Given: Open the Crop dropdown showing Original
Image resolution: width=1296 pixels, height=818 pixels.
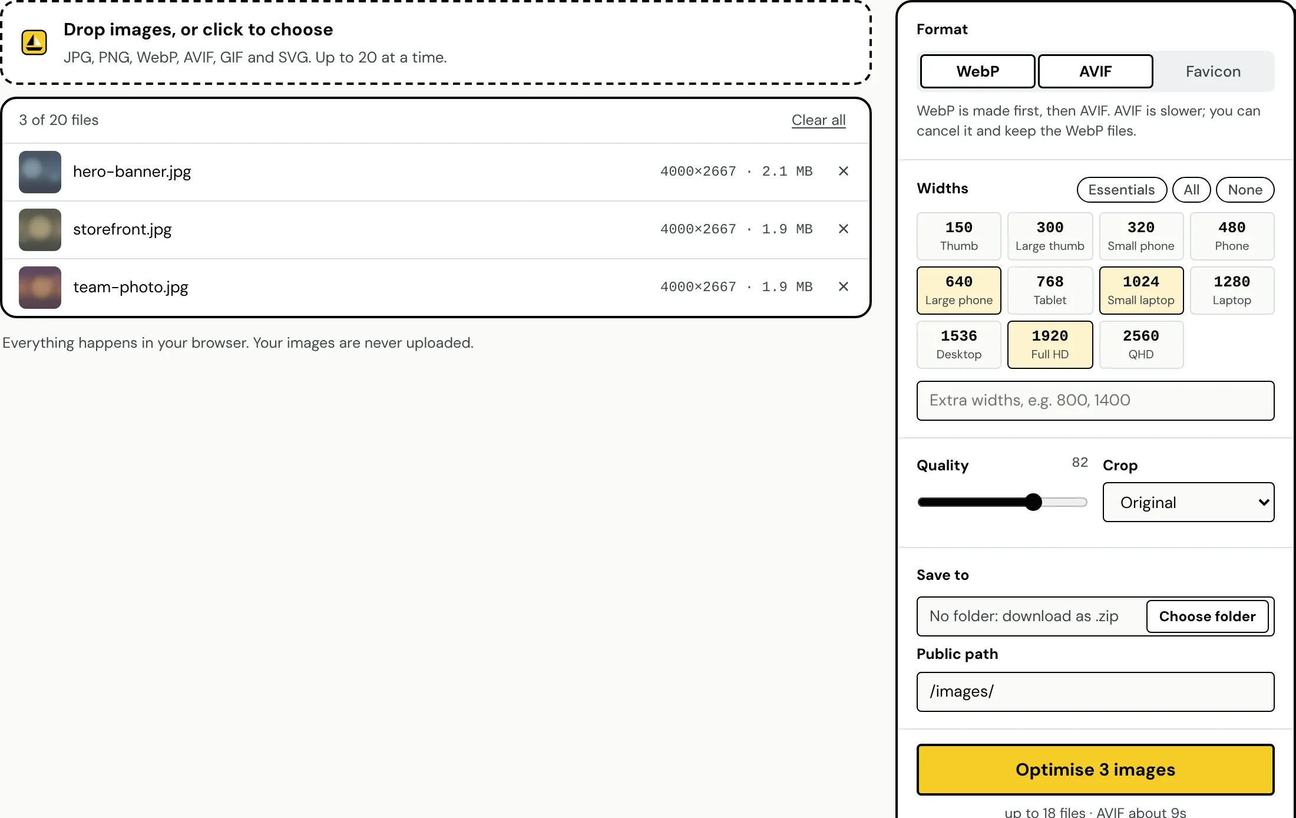Looking at the screenshot, I should (1188, 502).
